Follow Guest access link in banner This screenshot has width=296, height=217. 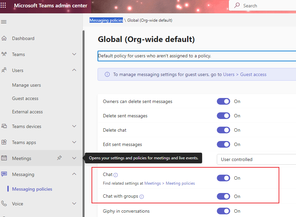[x=253, y=75]
